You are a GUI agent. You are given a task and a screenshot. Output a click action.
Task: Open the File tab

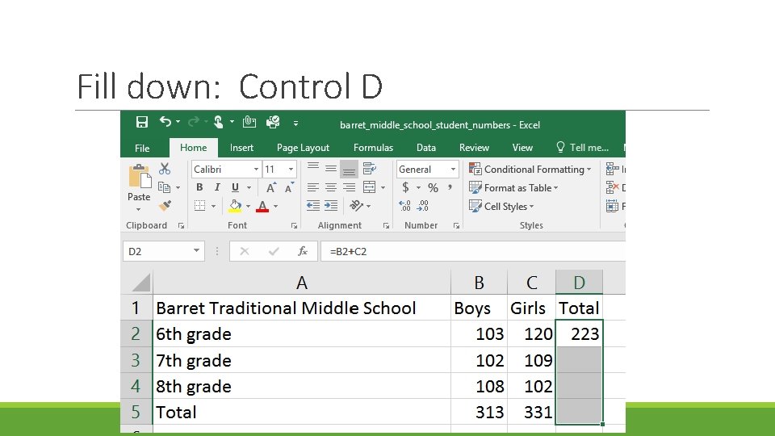pos(142,148)
